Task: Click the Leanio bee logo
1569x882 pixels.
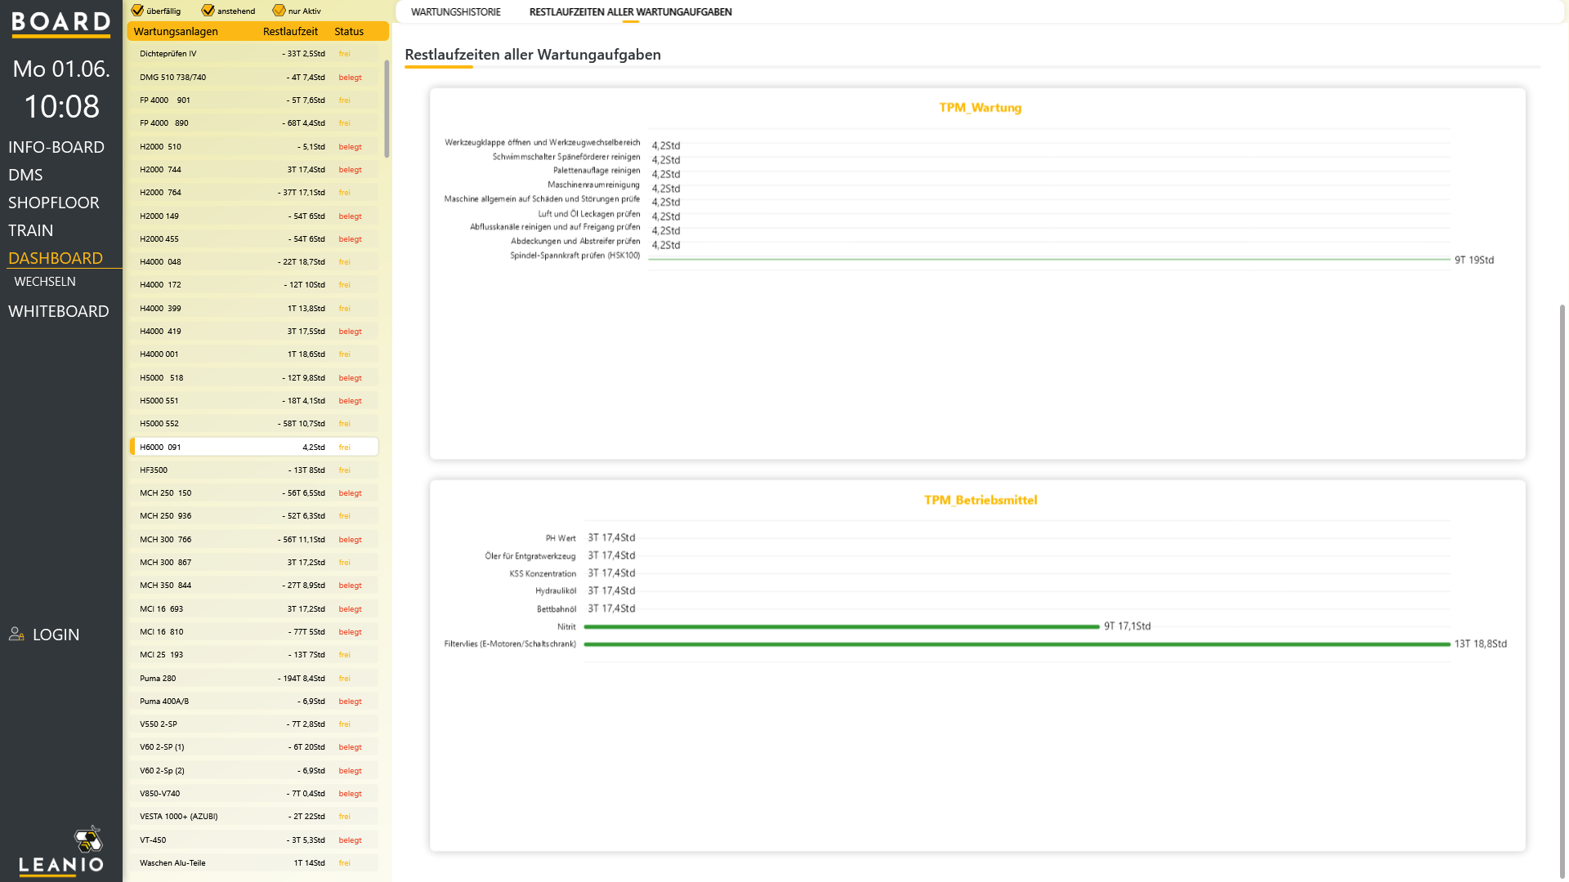Action: tap(88, 839)
